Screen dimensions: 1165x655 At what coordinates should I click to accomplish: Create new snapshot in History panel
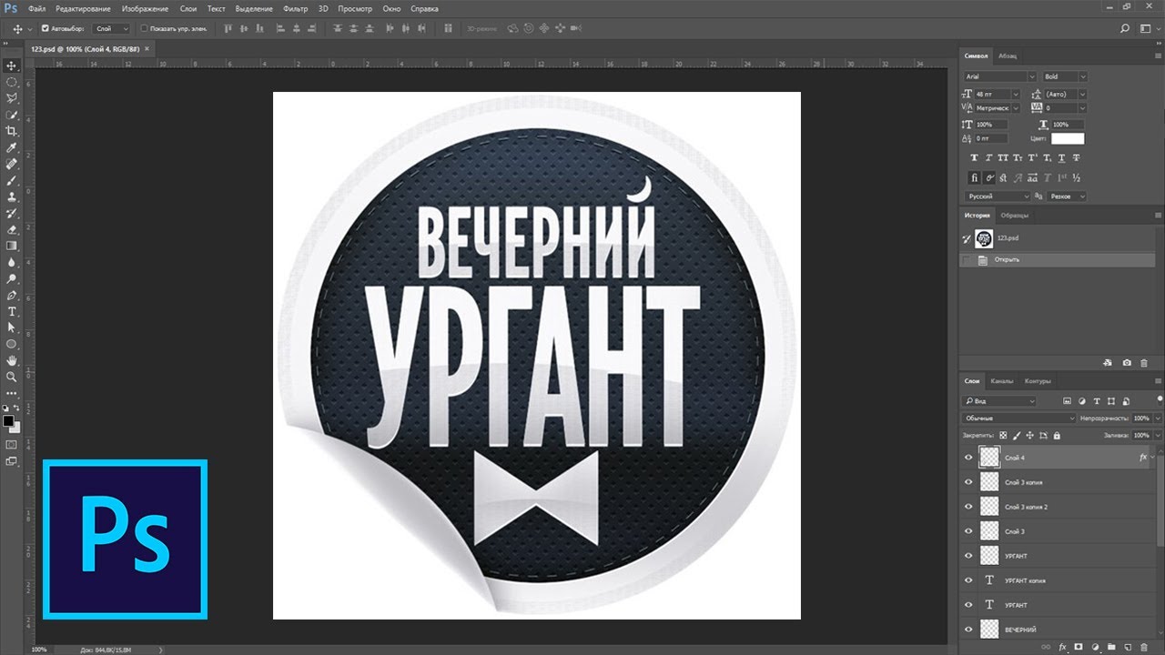(x=1127, y=362)
